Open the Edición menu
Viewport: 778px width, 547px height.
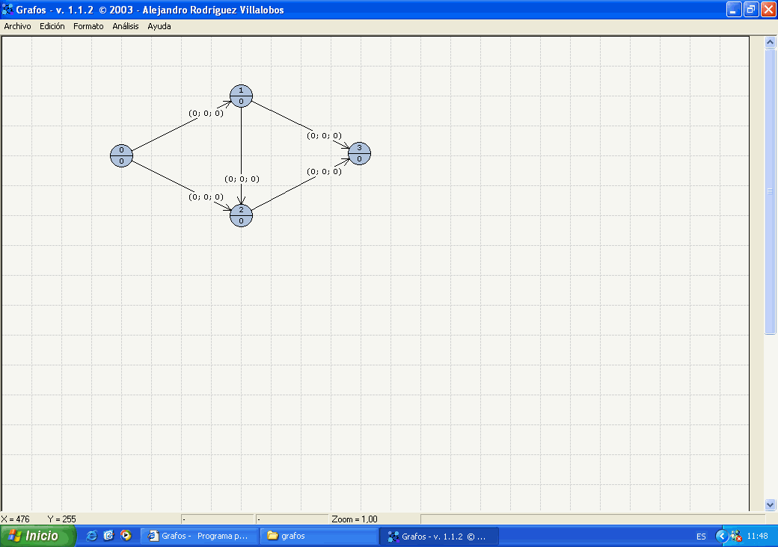click(x=52, y=26)
